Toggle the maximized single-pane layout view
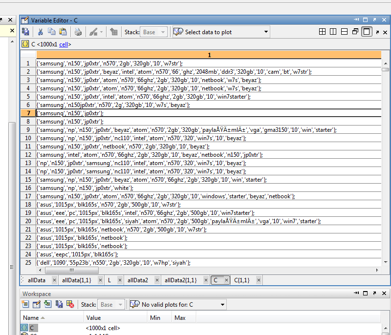391x335 pixels. [x=367, y=31]
